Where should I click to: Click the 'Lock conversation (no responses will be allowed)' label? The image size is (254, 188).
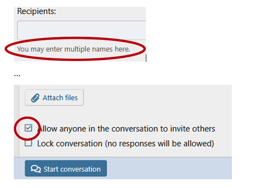pyautogui.click(x=126, y=144)
